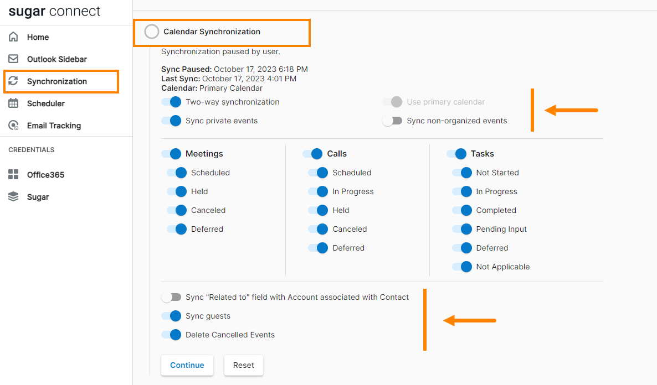This screenshot has width=657, height=385.
Task: Click the Office365 grid icon
Action: click(13, 175)
